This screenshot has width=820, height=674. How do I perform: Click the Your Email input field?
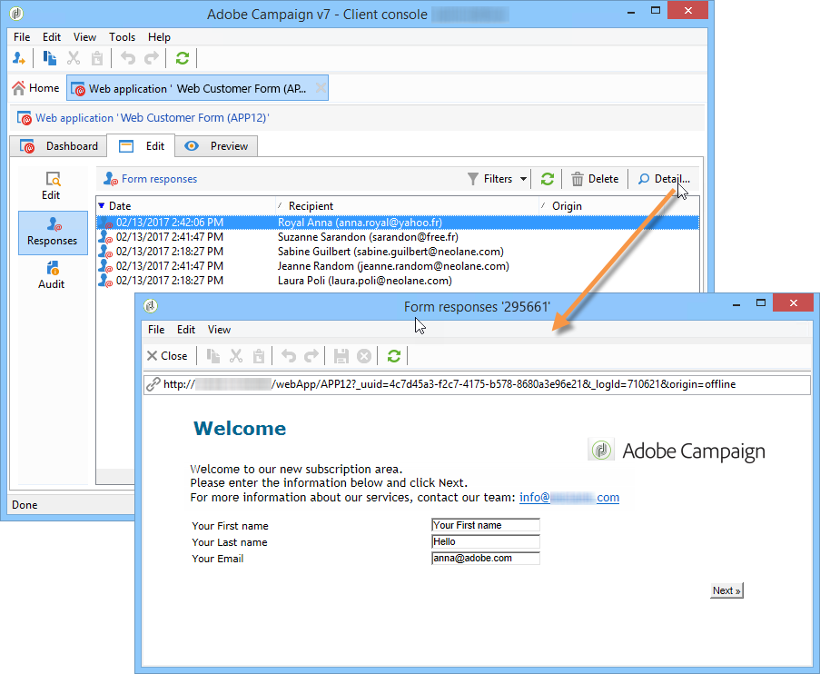485,558
